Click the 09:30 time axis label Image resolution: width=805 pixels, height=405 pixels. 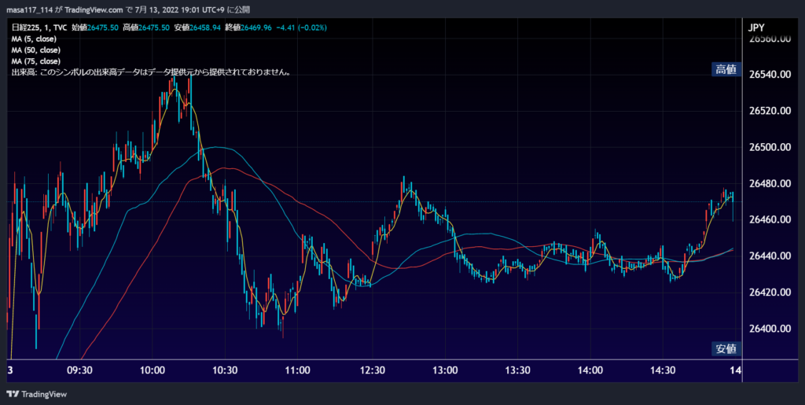click(79, 370)
